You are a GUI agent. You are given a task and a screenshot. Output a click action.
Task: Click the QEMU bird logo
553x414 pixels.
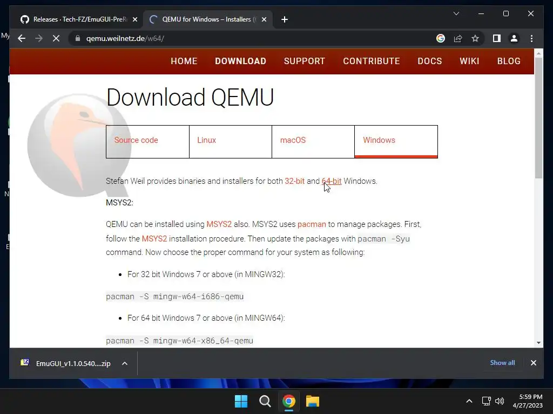tap(79, 145)
